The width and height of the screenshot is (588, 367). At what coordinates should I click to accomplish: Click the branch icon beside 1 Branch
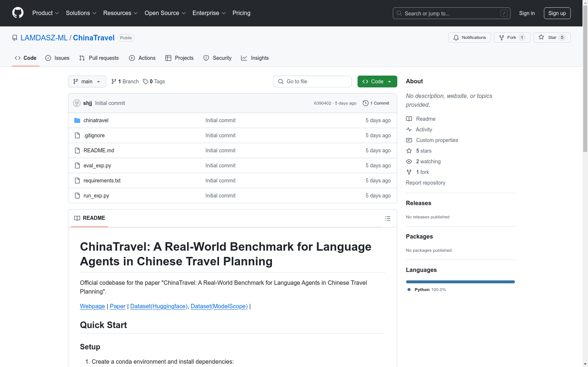coord(114,81)
